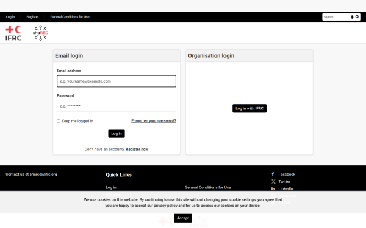366x228 pixels.
Task: Activate voice search microphone icon
Action: coord(352,17)
